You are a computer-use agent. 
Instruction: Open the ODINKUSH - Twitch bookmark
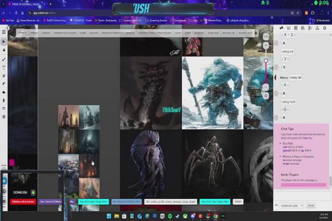point(81,20)
